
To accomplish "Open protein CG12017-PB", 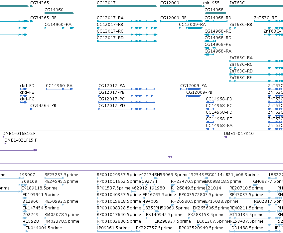I will pyautogui.click(x=111, y=92).
